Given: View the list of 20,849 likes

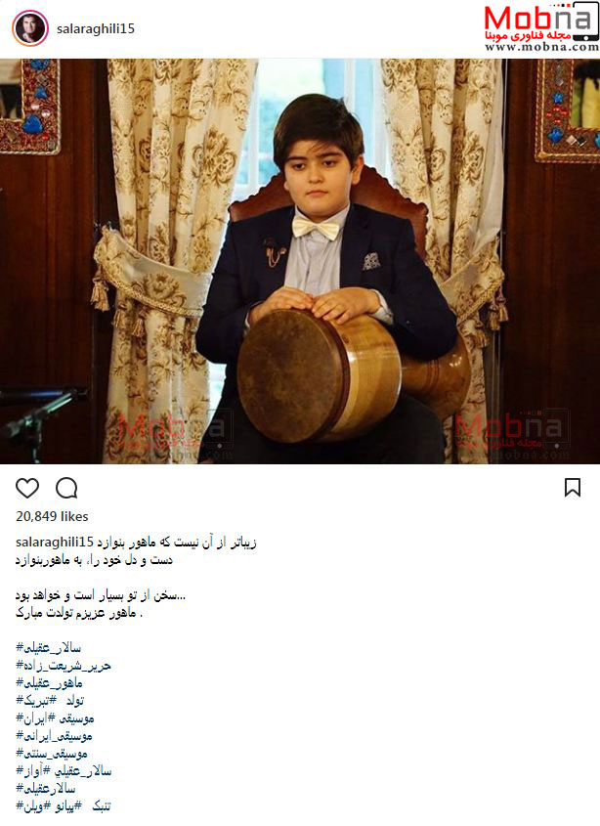Looking at the screenshot, I should 52,517.
